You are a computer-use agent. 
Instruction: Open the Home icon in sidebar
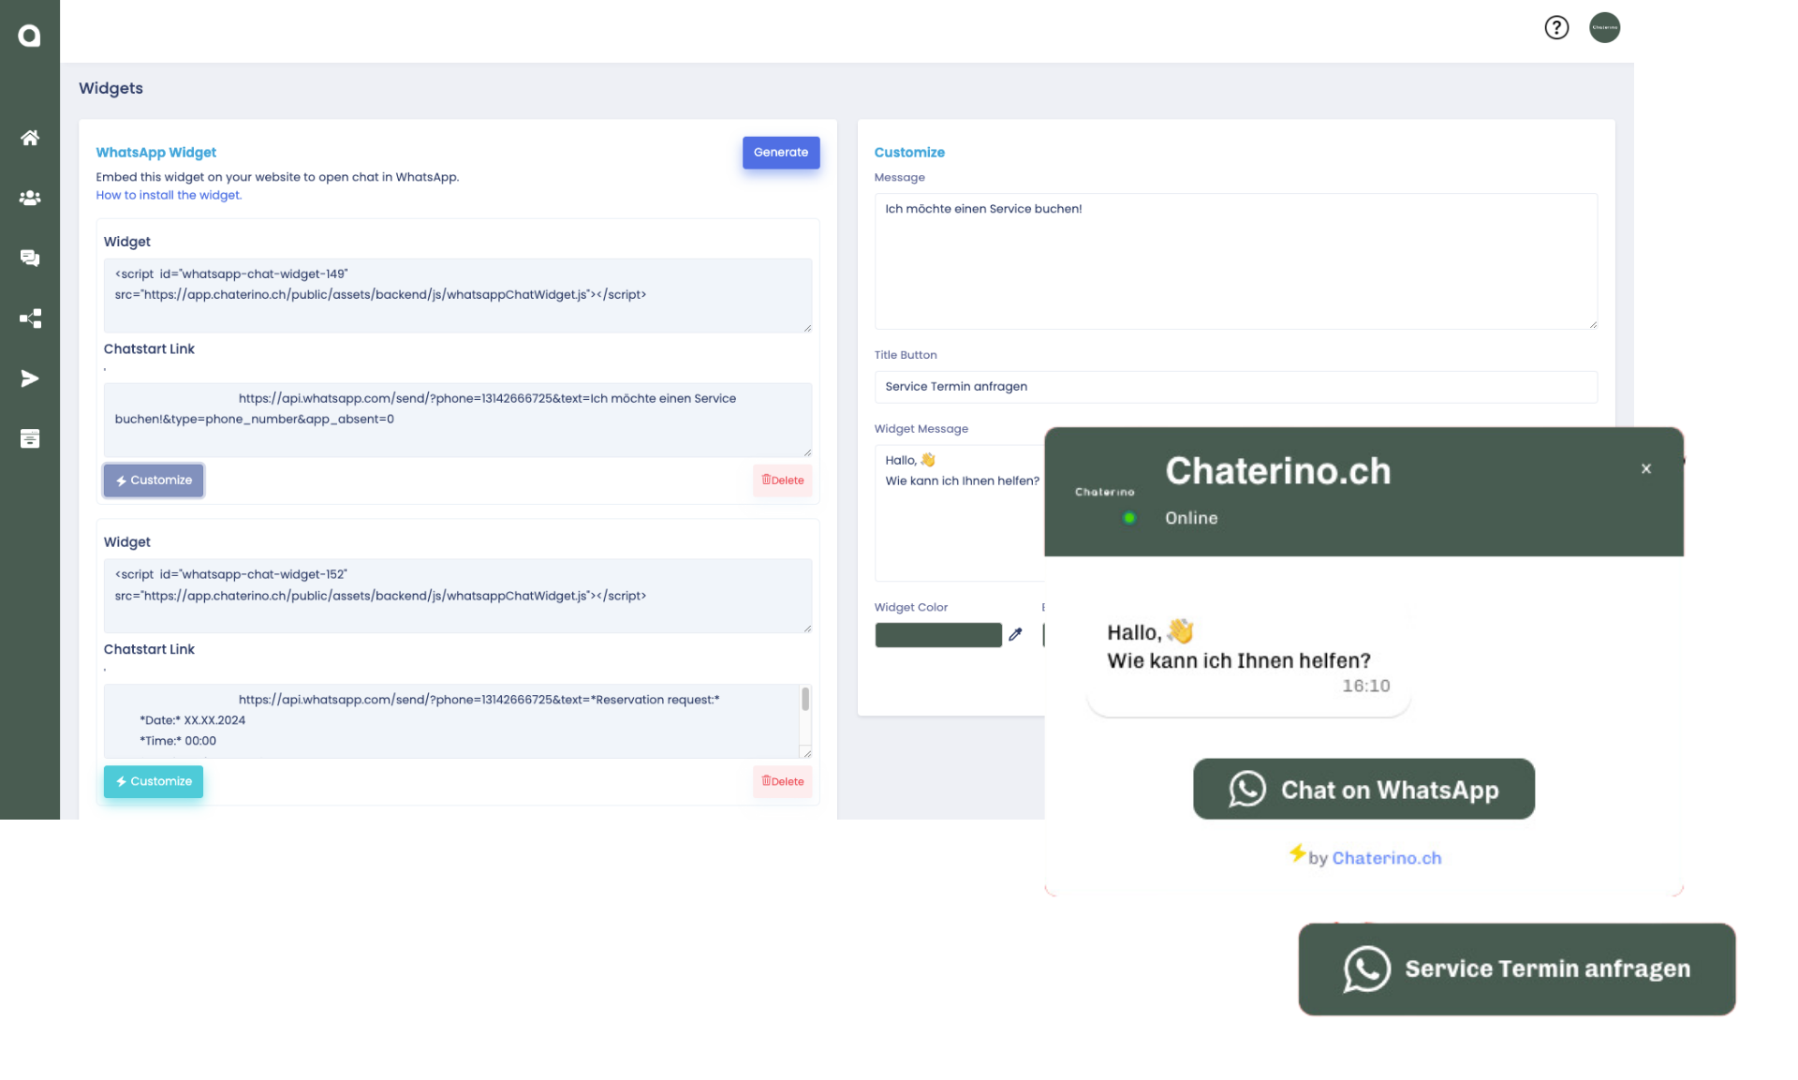[x=30, y=138]
